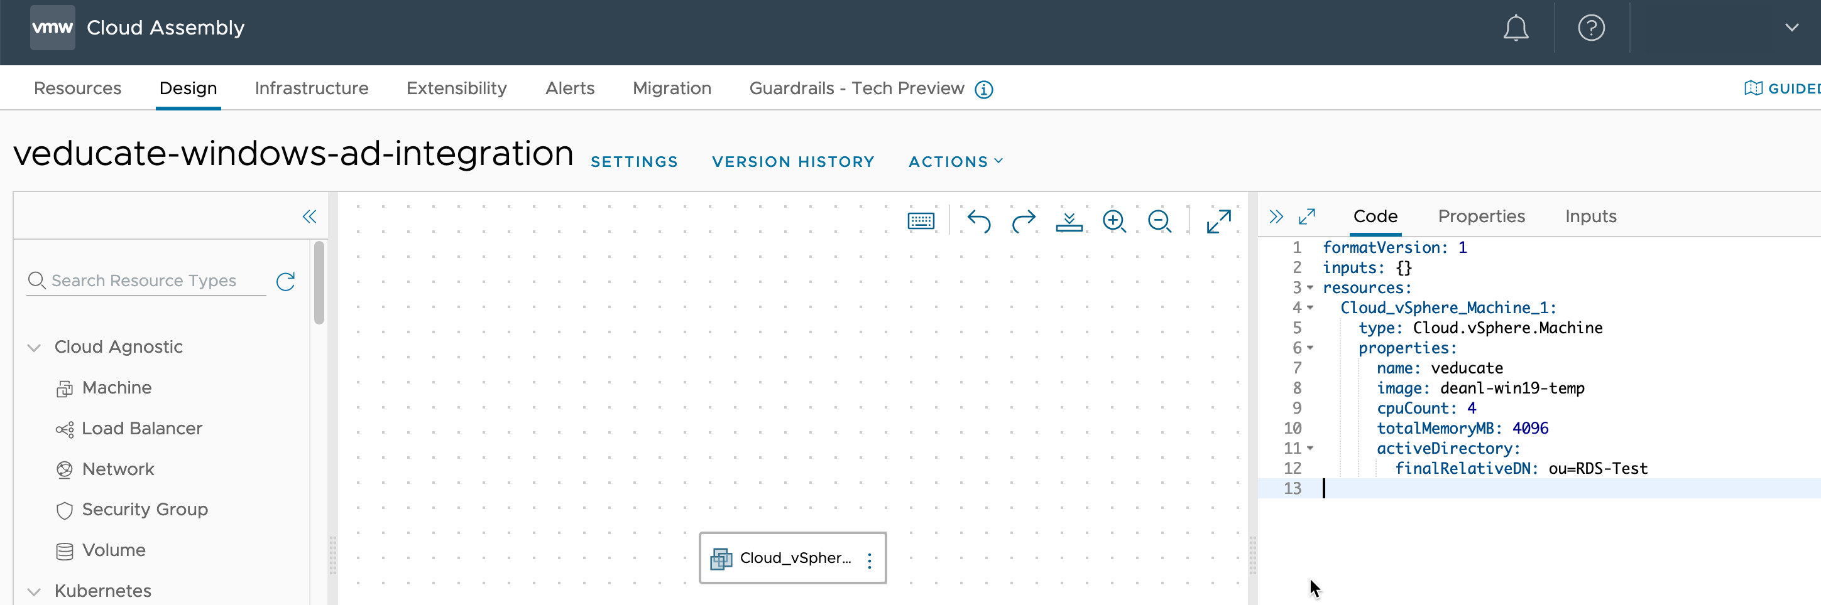Open the notifications bell

1516,28
